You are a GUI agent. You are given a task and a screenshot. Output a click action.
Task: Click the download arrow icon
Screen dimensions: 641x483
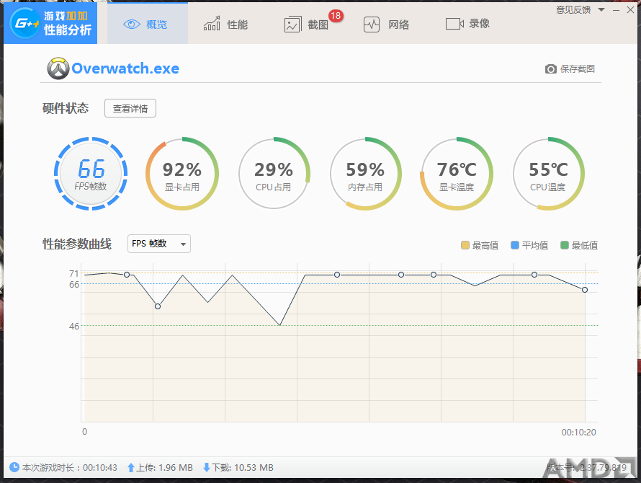pyautogui.click(x=207, y=467)
